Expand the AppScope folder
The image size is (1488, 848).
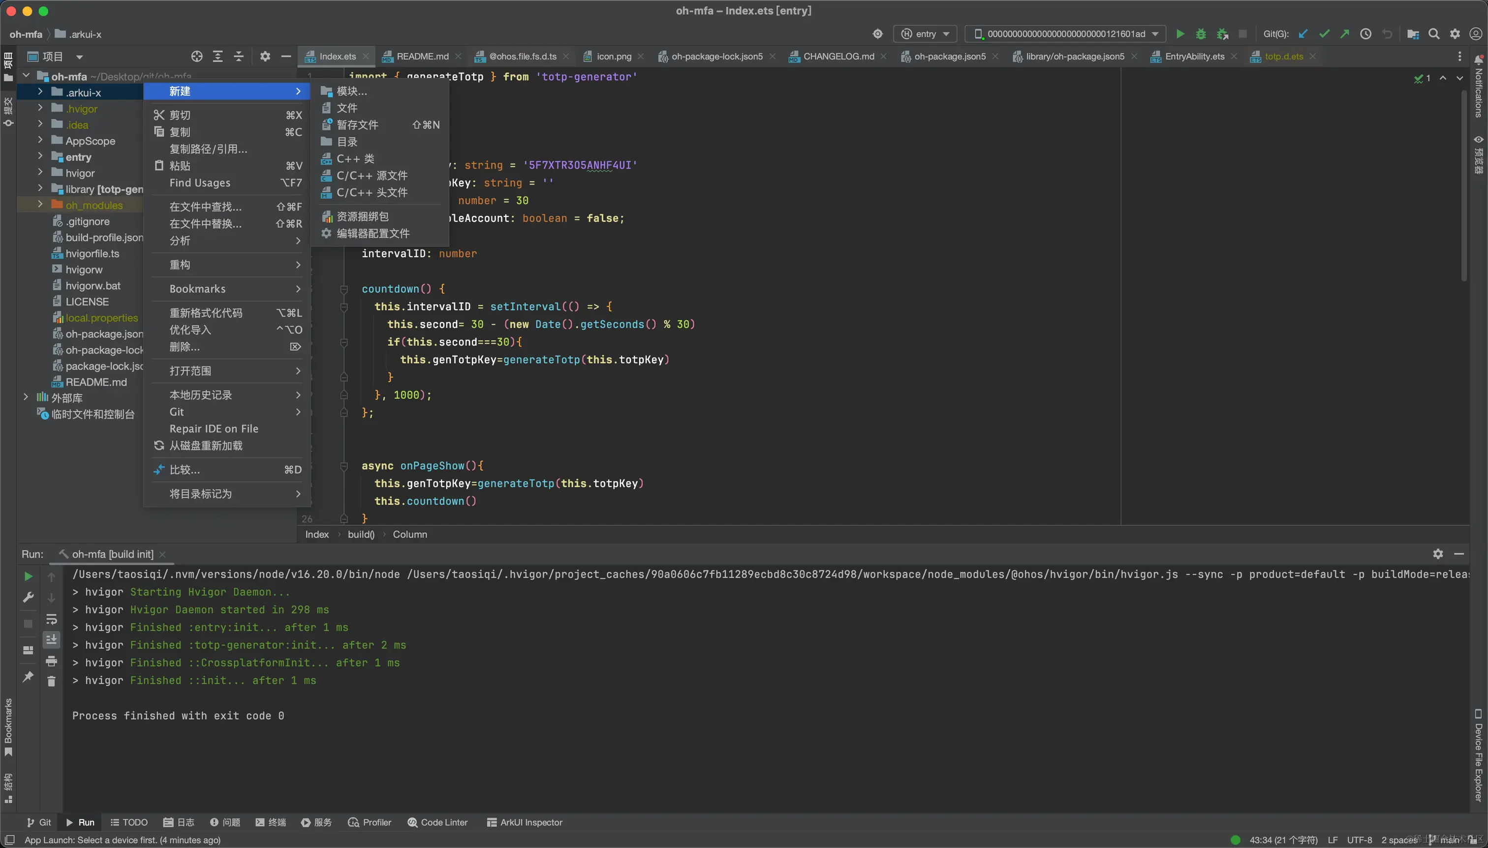(x=40, y=140)
